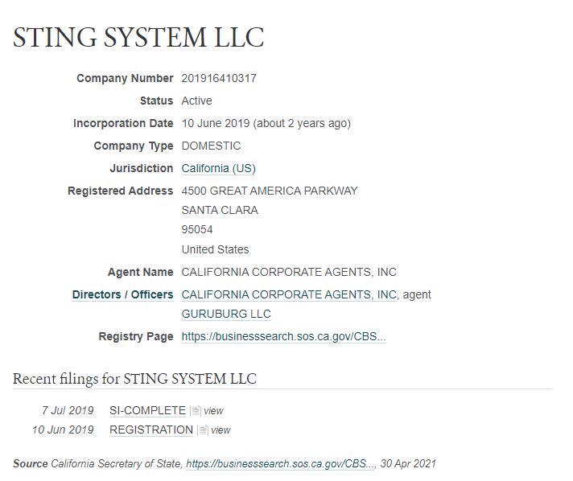573x481 pixels.
Task: Click the company number 201916410317
Action: [219, 78]
